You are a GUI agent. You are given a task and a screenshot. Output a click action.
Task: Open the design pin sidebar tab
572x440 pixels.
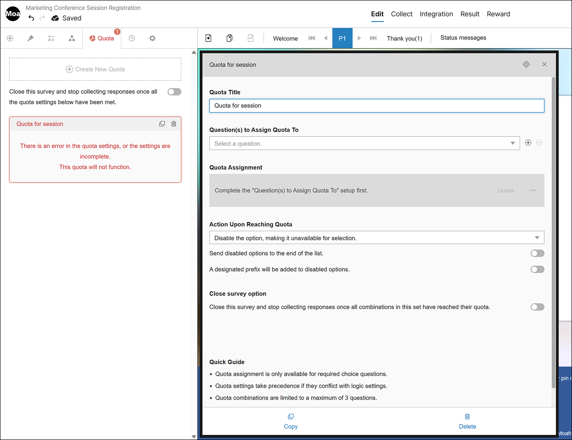coord(31,39)
